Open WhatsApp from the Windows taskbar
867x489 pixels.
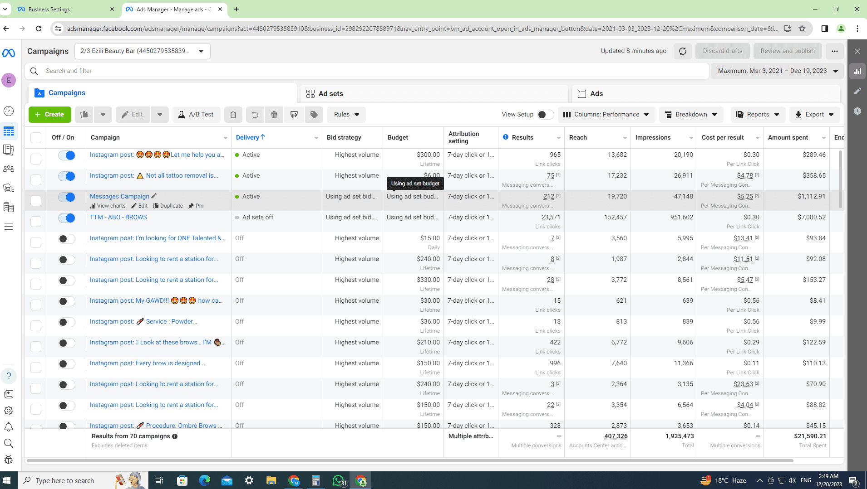[339, 480]
